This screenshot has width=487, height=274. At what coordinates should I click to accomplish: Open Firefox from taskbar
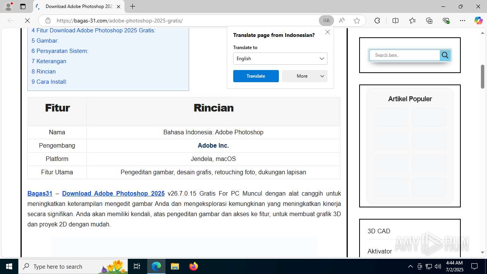point(194,266)
